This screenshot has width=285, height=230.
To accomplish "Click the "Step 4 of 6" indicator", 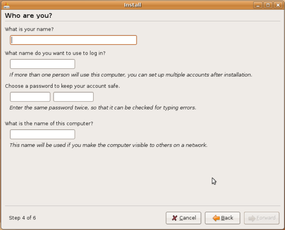I will 22,218.
